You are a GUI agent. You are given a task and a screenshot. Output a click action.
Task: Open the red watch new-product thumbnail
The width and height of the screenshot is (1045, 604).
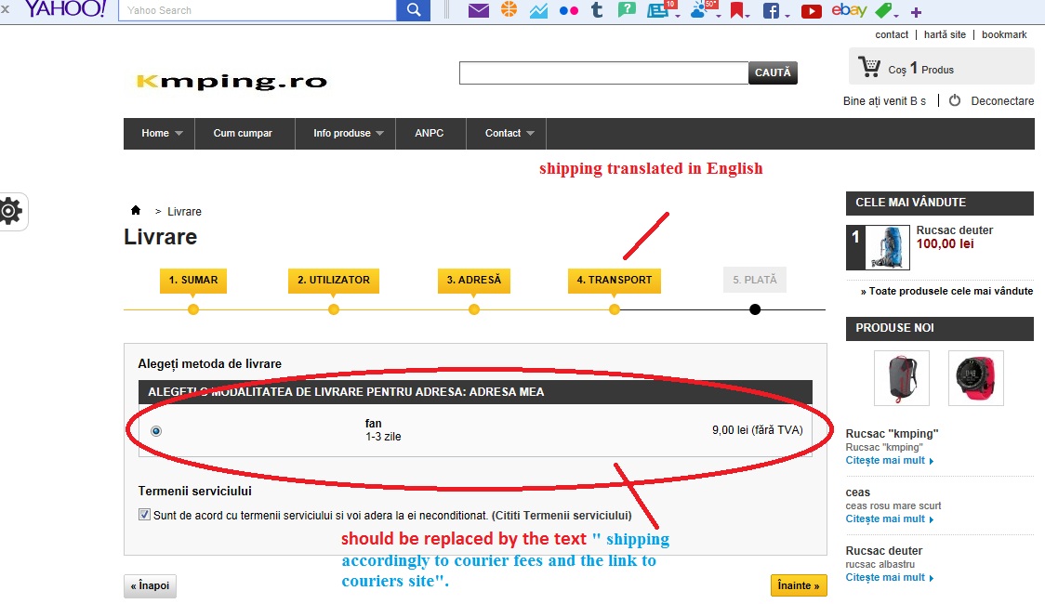click(975, 378)
